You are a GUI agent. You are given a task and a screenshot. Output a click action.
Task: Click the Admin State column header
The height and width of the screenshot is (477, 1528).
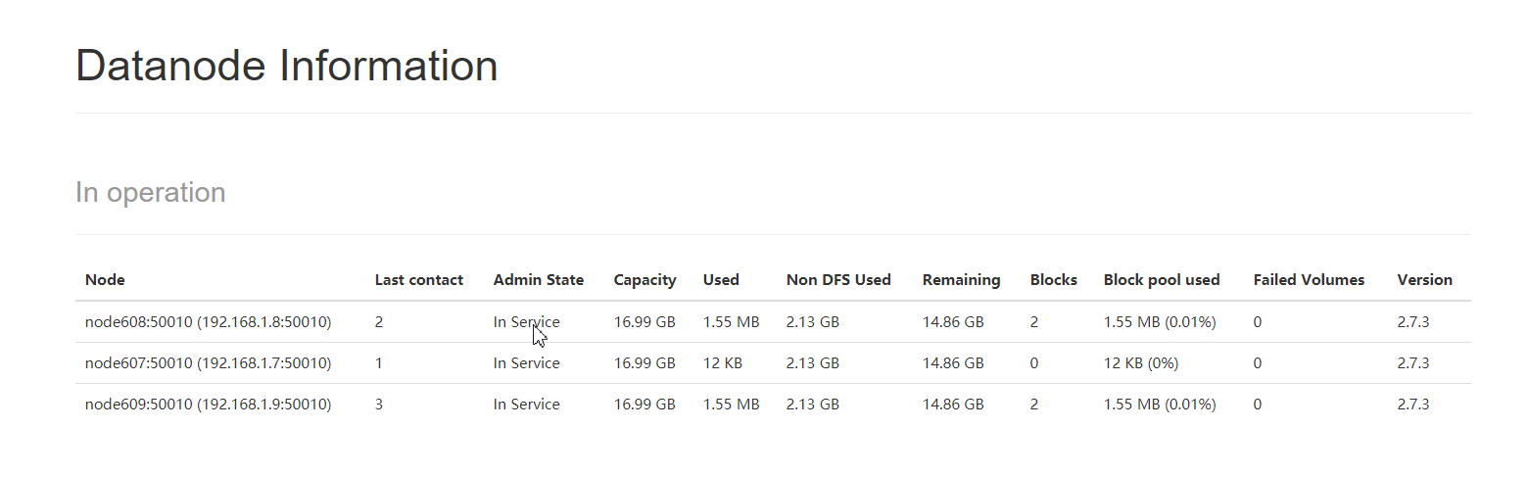pos(538,280)
